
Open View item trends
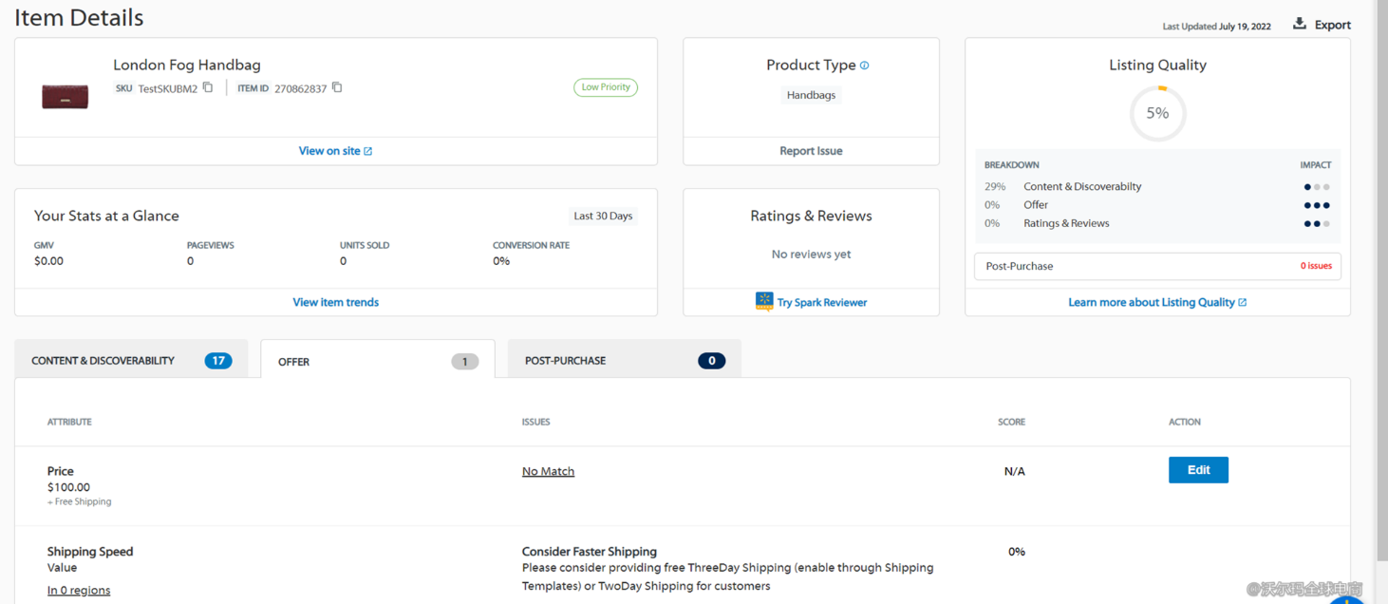click(335, 301)
